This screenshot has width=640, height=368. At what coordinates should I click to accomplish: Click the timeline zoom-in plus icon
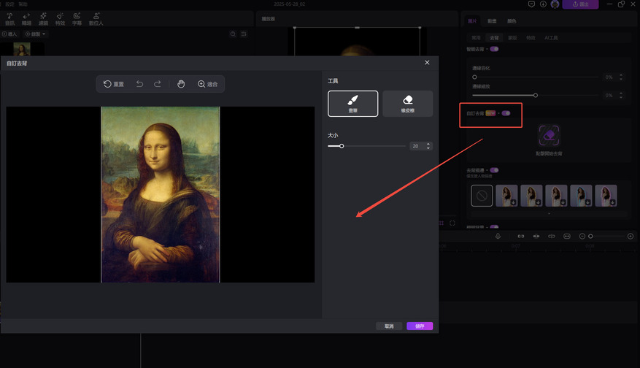[x=631, y=236]
